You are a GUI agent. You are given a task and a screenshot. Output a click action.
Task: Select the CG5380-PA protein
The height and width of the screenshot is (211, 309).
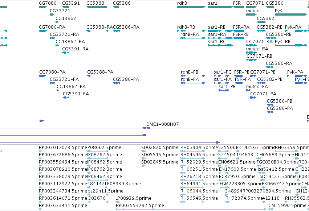tap(270, 112)
